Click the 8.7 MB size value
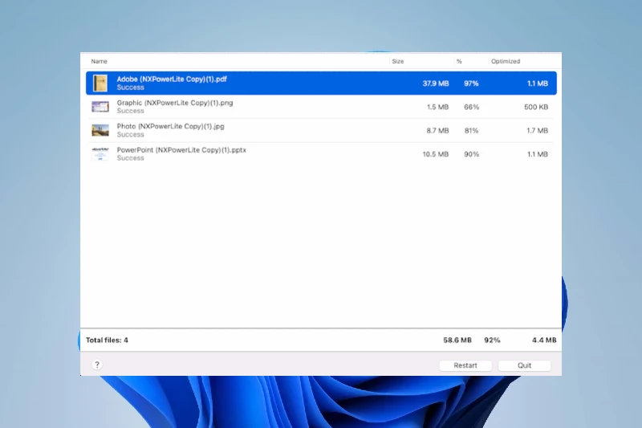642x428 pixels. pyautogui.click(x=437, y=131)
